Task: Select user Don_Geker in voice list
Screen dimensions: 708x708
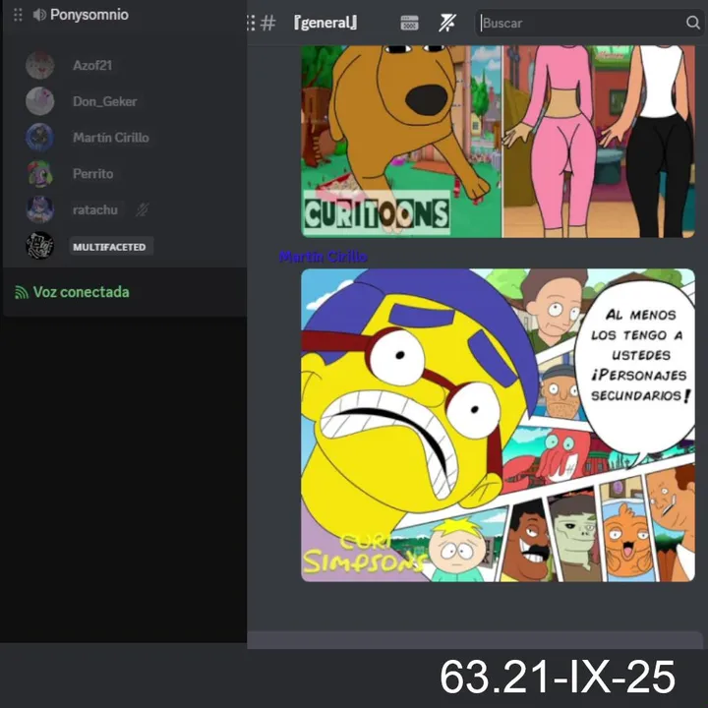Action: pyautogui.click(x=105, y=101)
